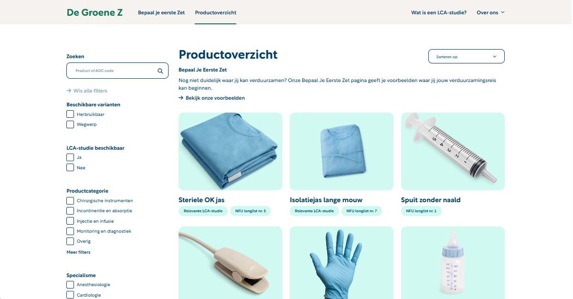Expand the Over ons menu

coord(490,12)
